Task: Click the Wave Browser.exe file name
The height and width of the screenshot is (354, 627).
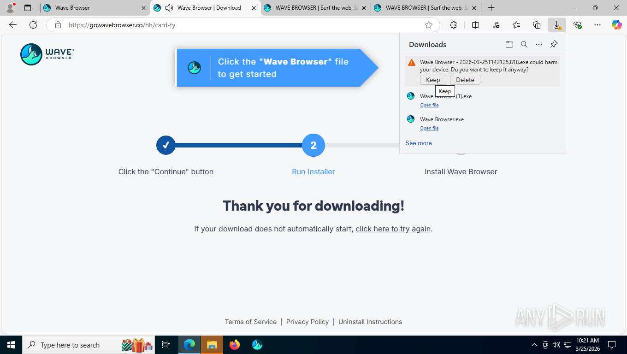Action: (x=442, y=119)
